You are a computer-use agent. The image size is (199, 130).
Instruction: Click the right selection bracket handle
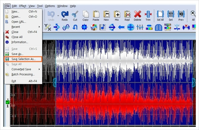pos(194,83)
